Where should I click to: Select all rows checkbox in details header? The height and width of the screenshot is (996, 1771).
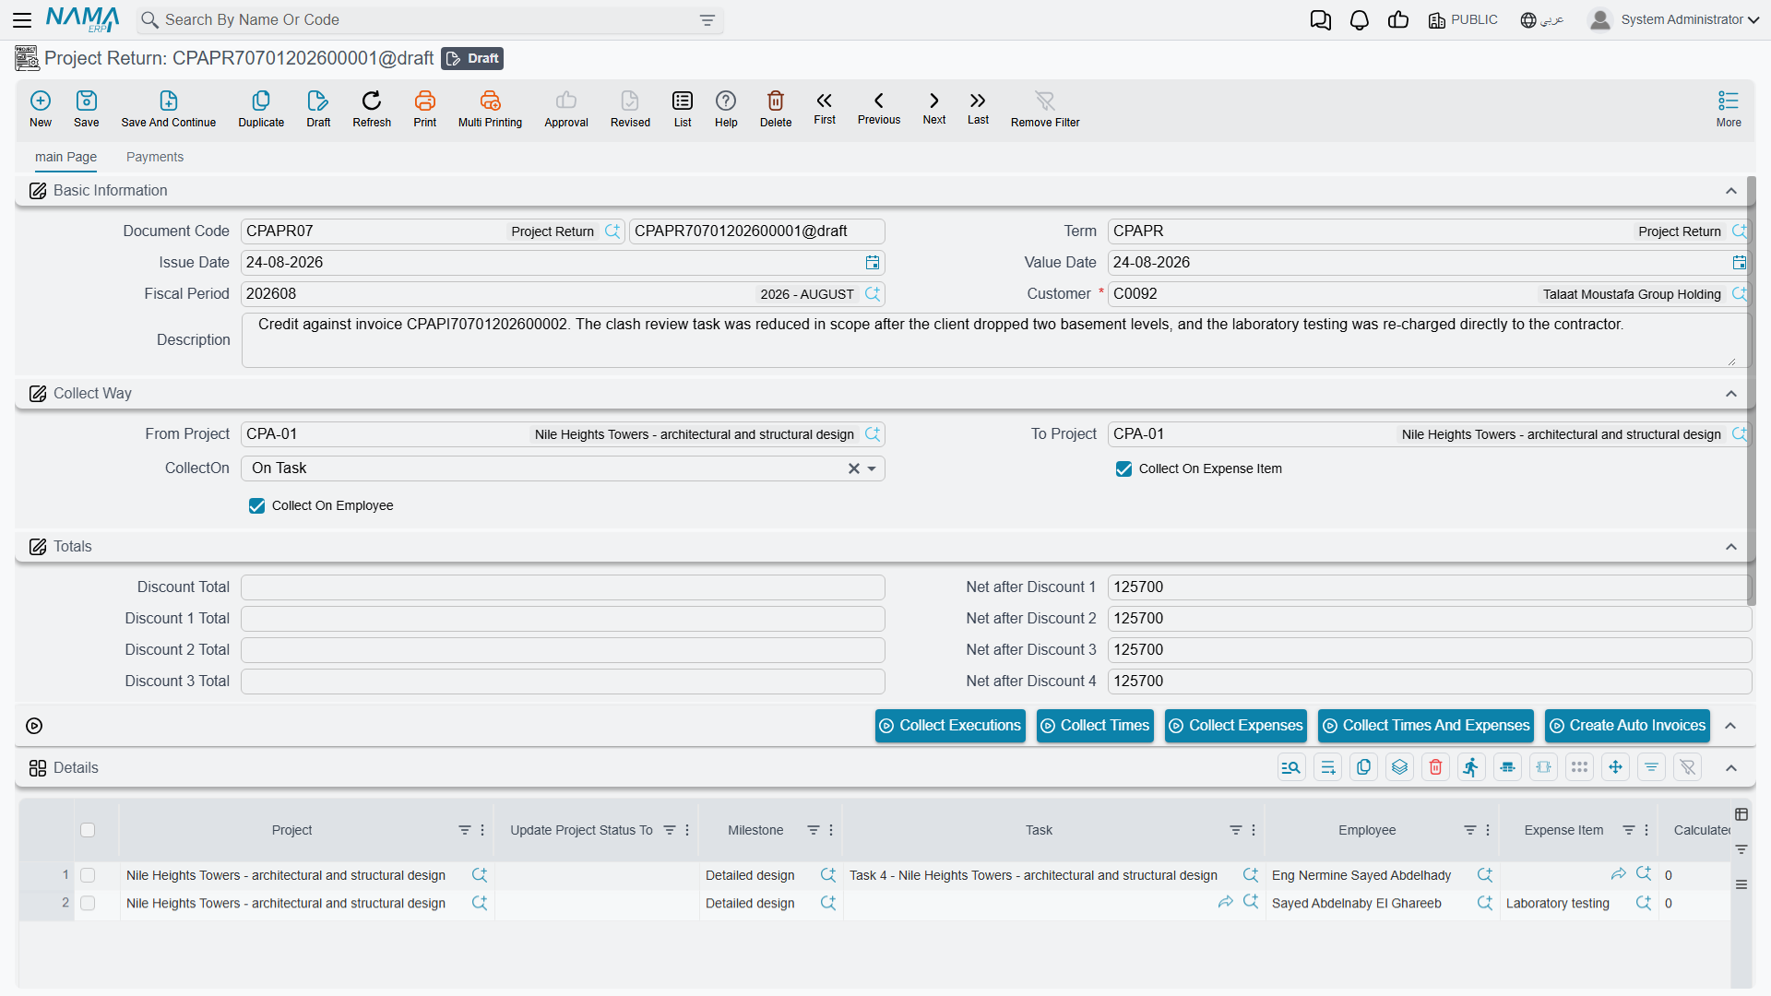88,830
